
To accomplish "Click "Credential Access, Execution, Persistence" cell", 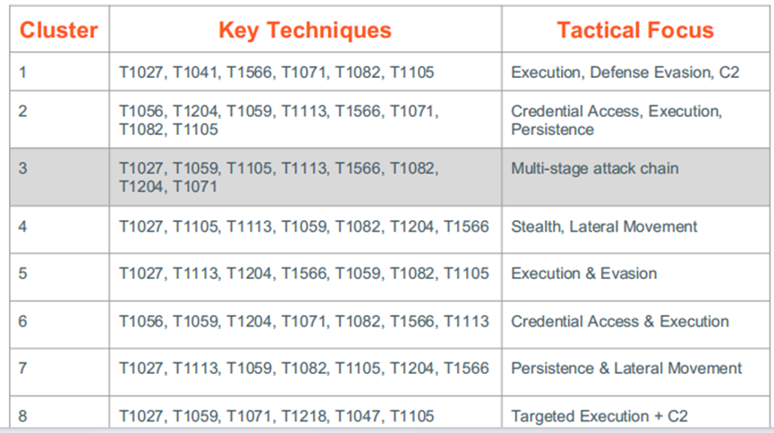I will pyautogui.click(x=615, y=121).
